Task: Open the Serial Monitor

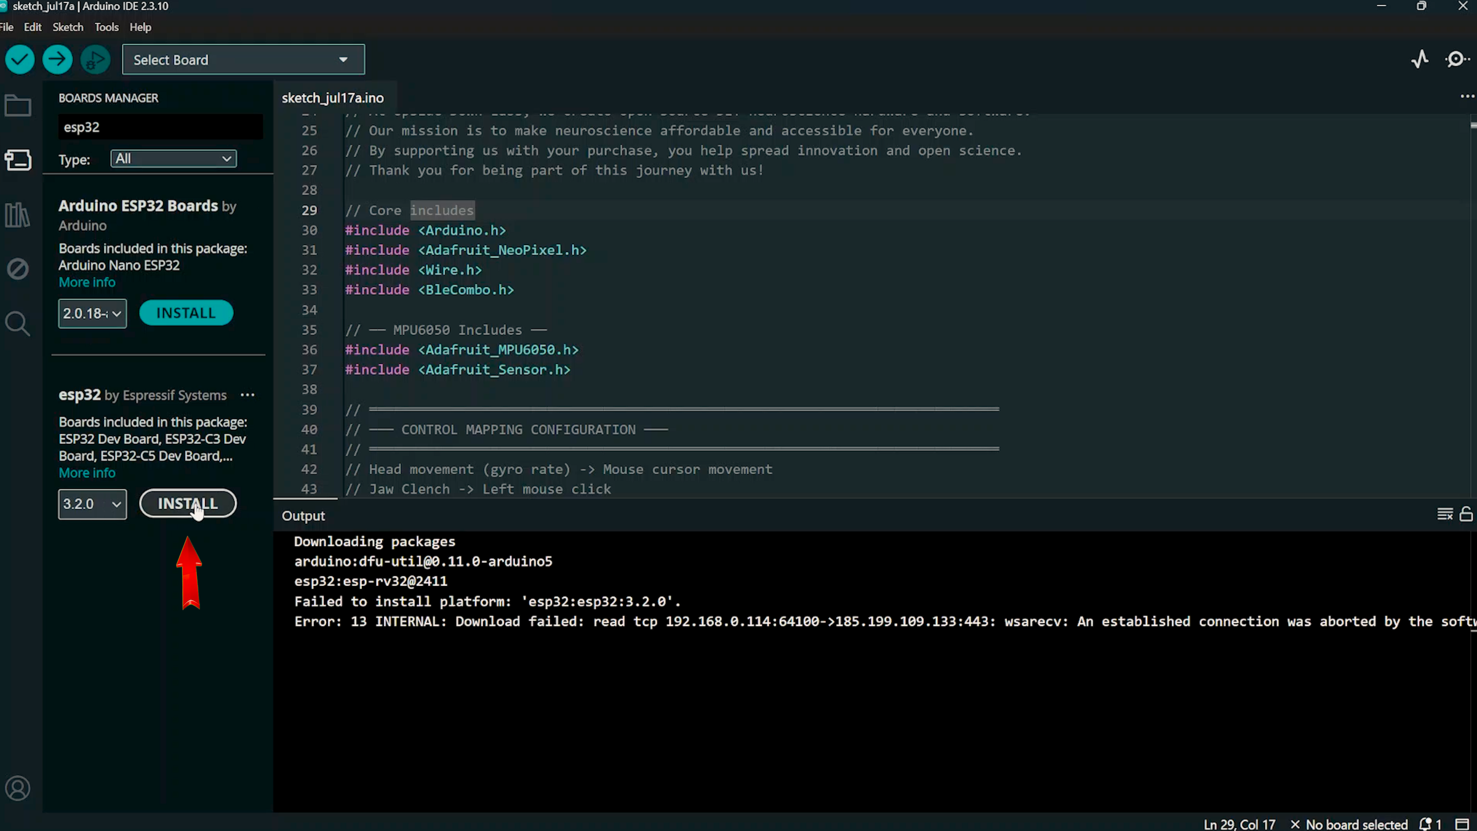Action: coord(1457,59)
